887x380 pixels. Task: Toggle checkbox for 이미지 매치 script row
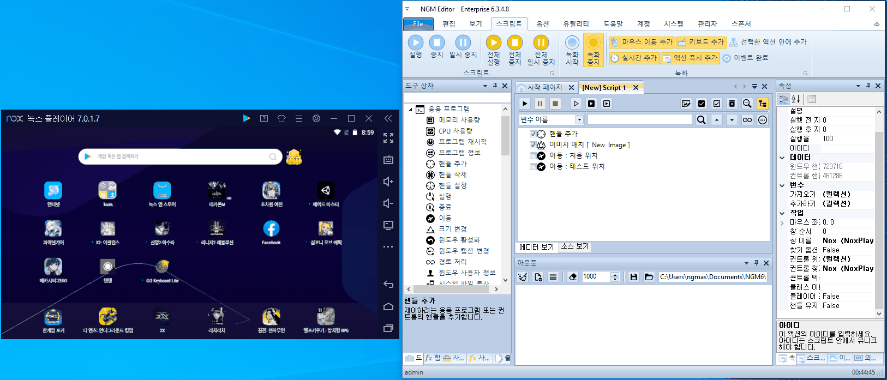pyautogui.click(x=534, y=145)
